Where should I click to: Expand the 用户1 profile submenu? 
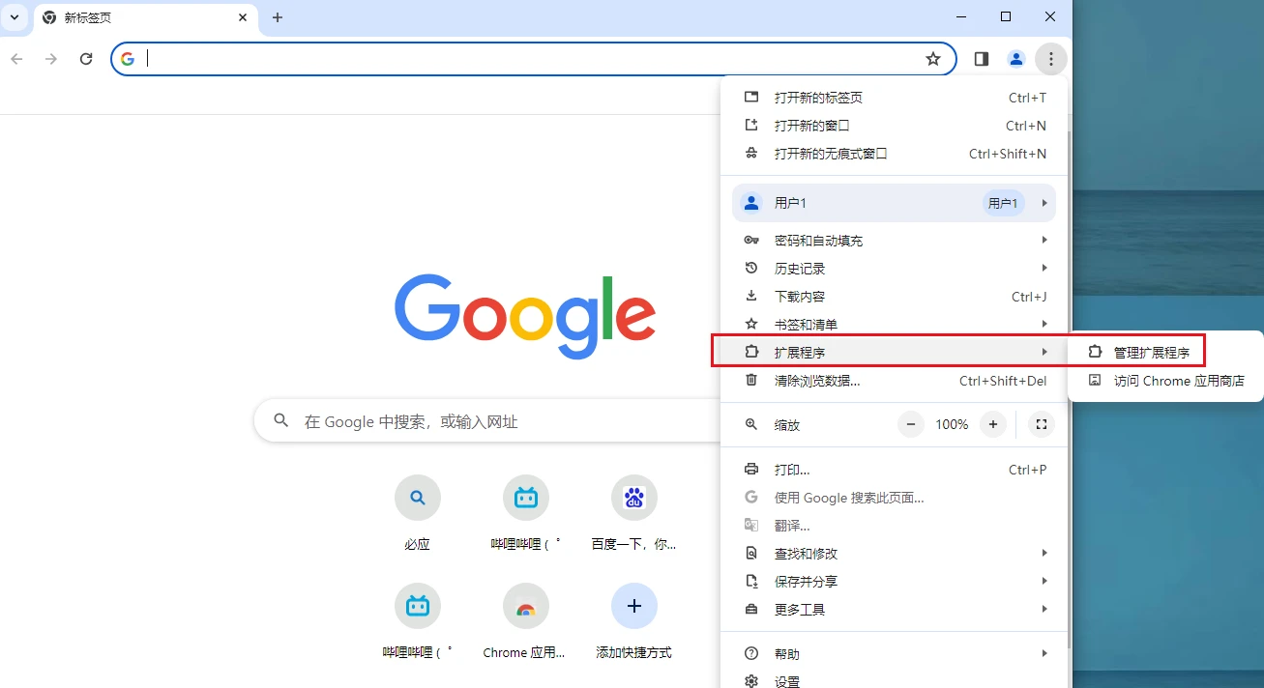click(x=894, y=203)
